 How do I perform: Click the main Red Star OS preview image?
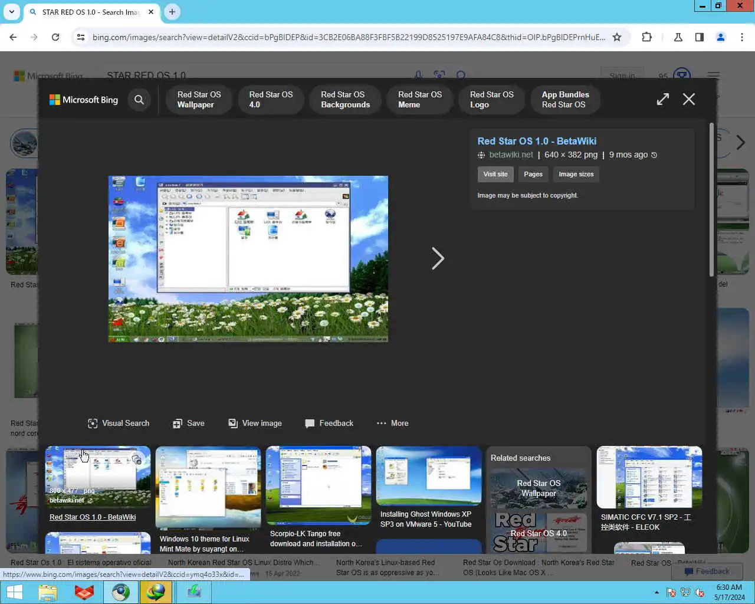248,259
